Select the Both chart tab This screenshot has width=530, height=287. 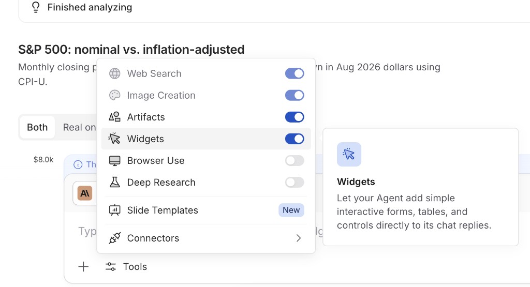pos(37,127)
